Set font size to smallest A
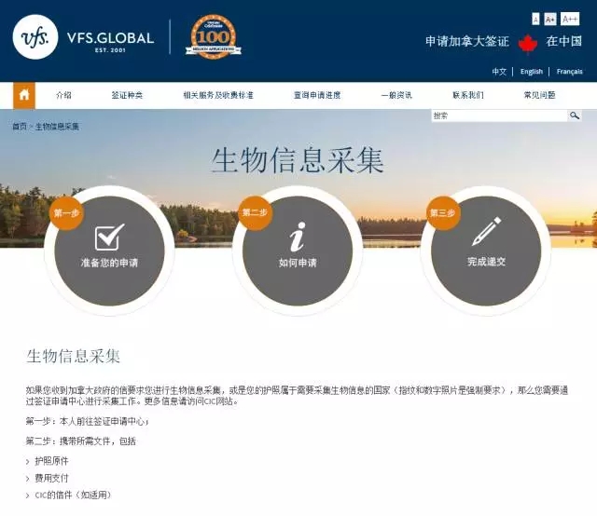Viewport: 597px width, 516px height. [x=535, y=19]
